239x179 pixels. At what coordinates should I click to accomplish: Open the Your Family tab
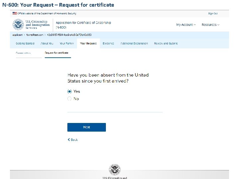pyautogui.click(x=67, y=43)
